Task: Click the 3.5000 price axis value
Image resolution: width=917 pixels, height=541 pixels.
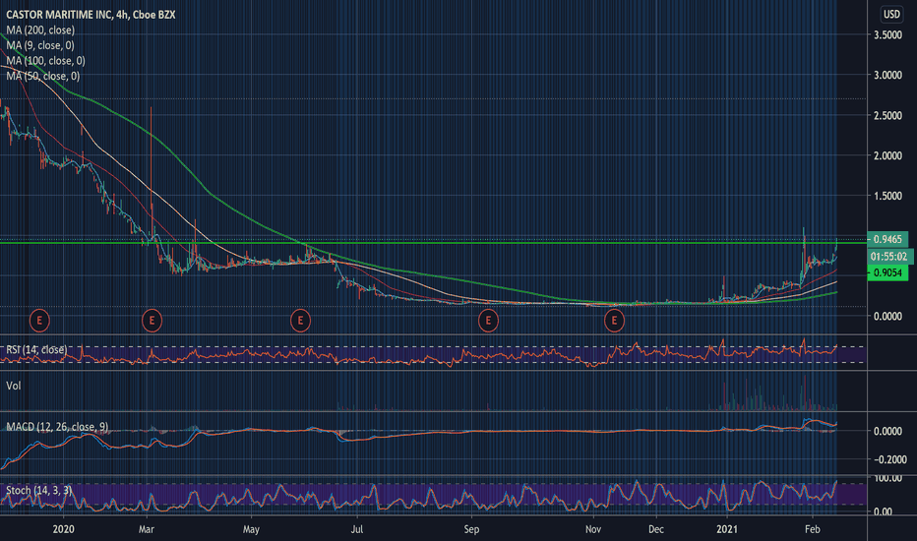Action: 887,35
